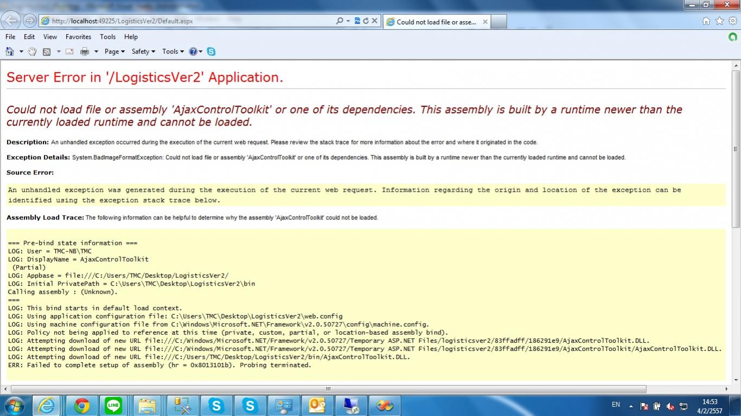Open the Windows Start orb

tap(14, 405)
